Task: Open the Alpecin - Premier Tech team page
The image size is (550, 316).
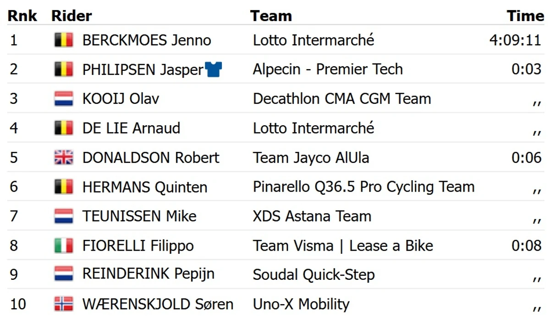Action: 328,70
